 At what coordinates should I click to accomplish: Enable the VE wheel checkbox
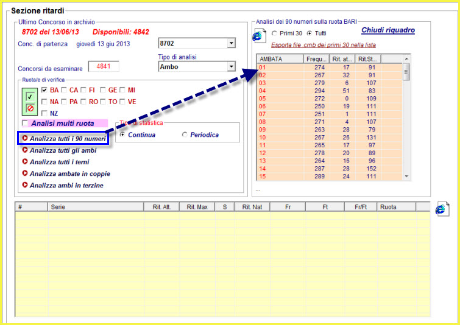(122, 102)
